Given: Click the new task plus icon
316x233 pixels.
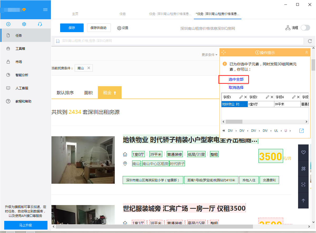Looking at the screenshot, I should [x=8, y=24].
